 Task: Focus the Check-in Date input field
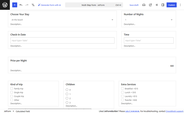[62, 40]
